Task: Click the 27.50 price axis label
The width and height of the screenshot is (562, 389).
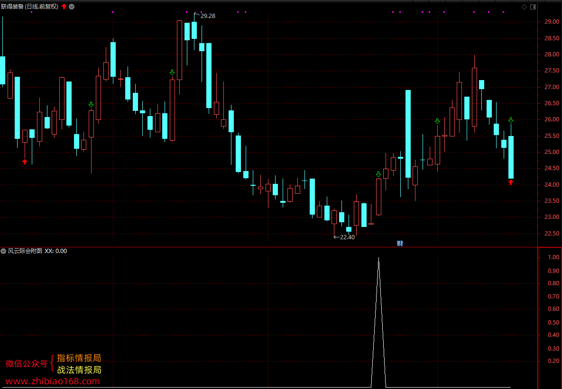Action: point(552,71)
